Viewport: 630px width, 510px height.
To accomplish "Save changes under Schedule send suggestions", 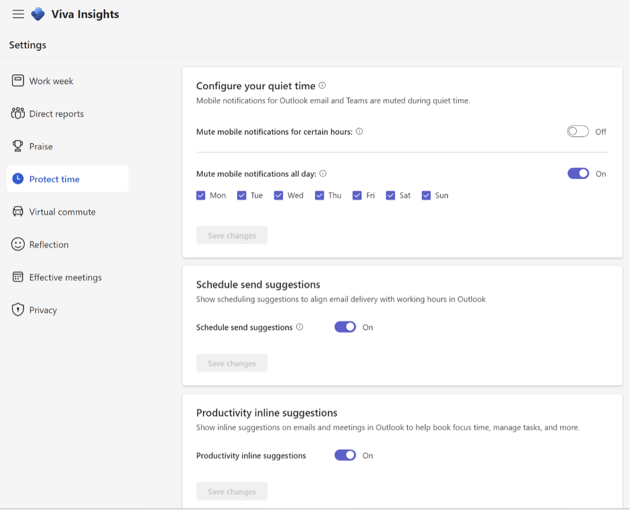I will (x=231, y=362).
